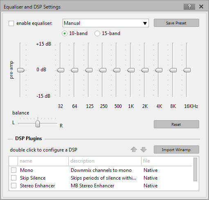Screen dimensions: 209x200
Task: Select the Skip Silence plugin name
Action: [x=33, y=178]
